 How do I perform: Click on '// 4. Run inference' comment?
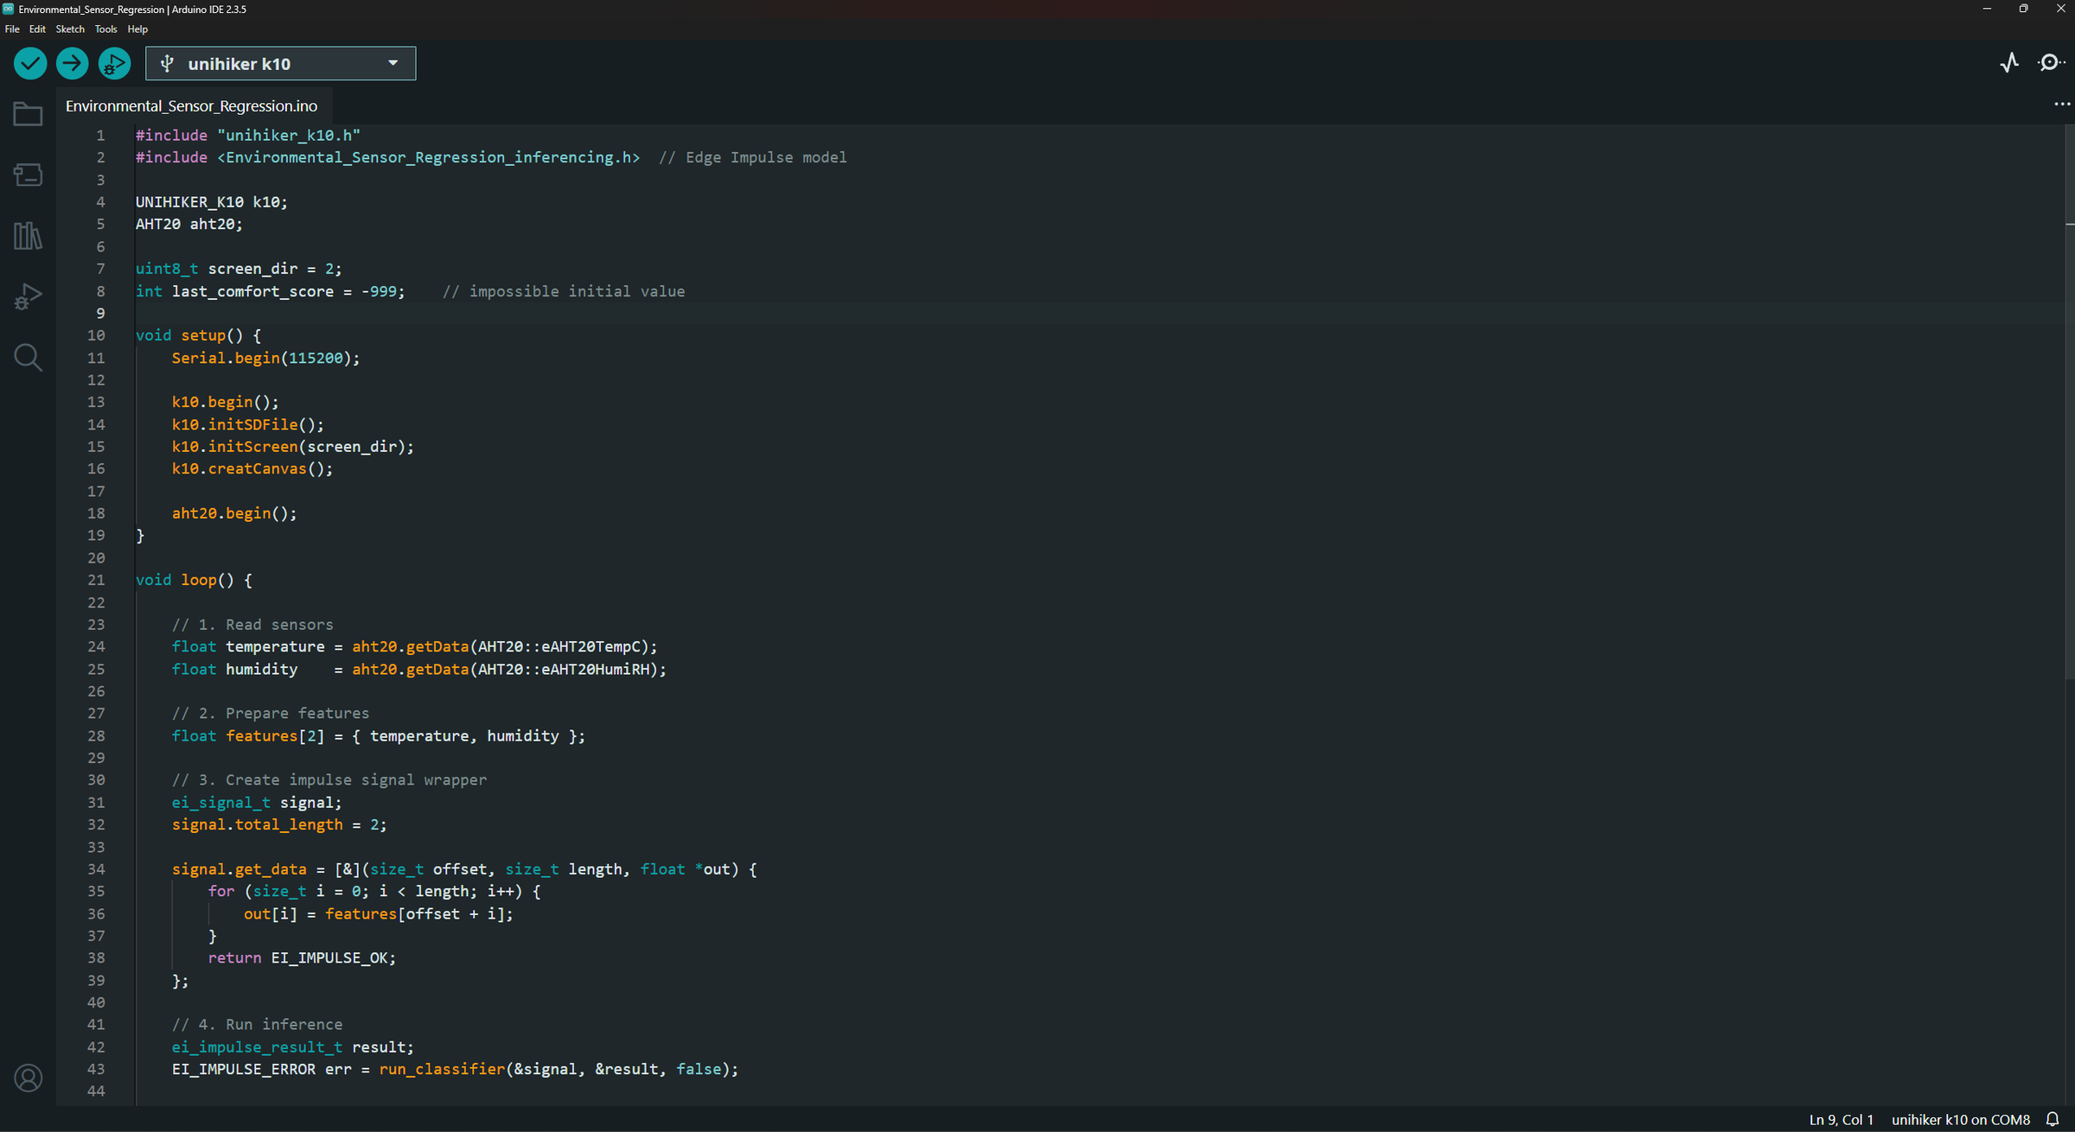tap(257, 1024)
